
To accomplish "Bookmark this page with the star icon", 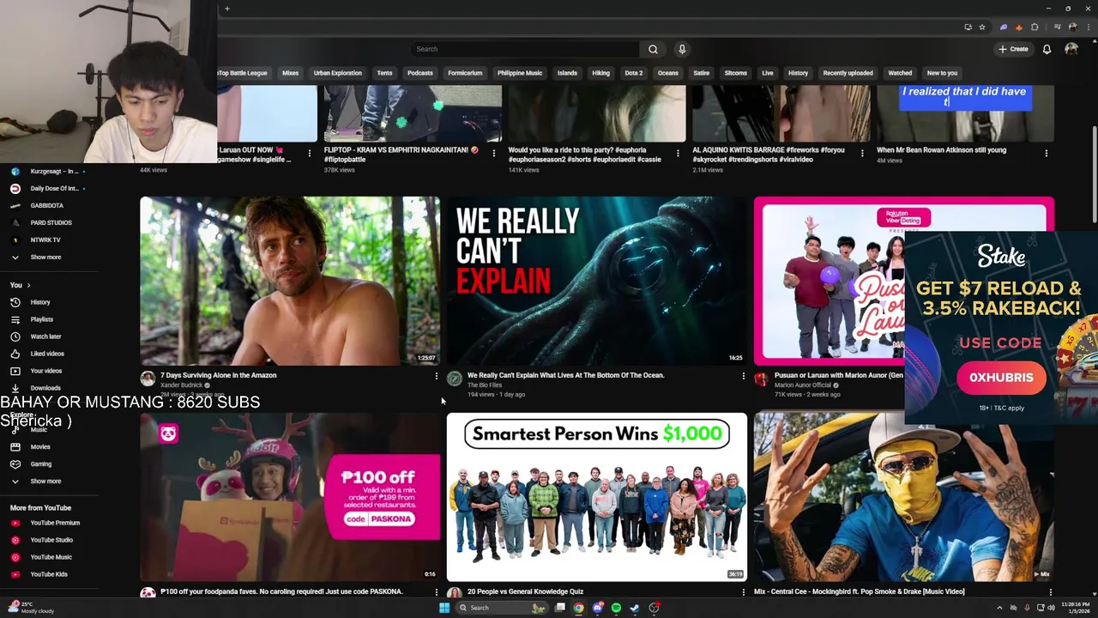I will 982,27.
